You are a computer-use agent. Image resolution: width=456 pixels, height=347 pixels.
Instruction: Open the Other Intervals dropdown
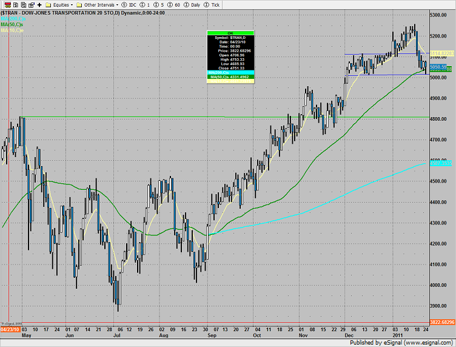98,5
